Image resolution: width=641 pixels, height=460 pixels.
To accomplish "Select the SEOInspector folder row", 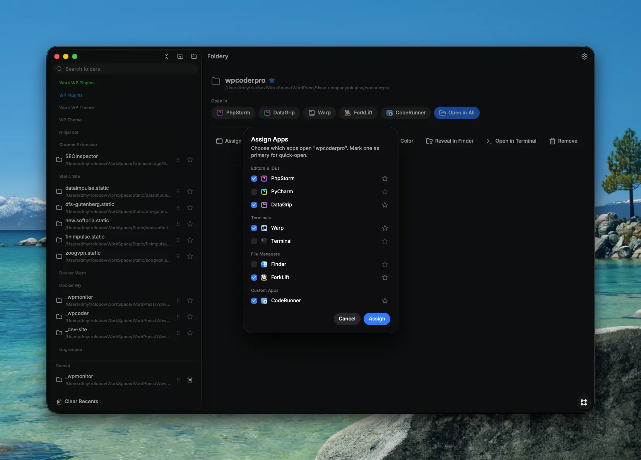I will [x=125, y=160].
